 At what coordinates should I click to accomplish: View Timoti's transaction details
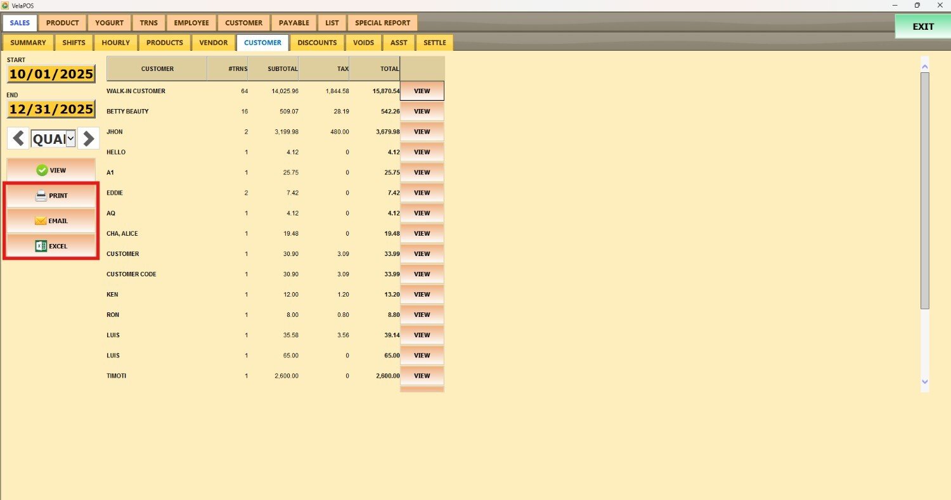point(422,376)
